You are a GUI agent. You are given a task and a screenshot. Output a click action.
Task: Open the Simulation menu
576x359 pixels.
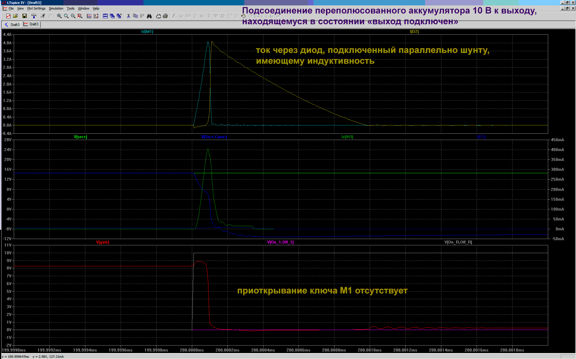click(56, 8)
